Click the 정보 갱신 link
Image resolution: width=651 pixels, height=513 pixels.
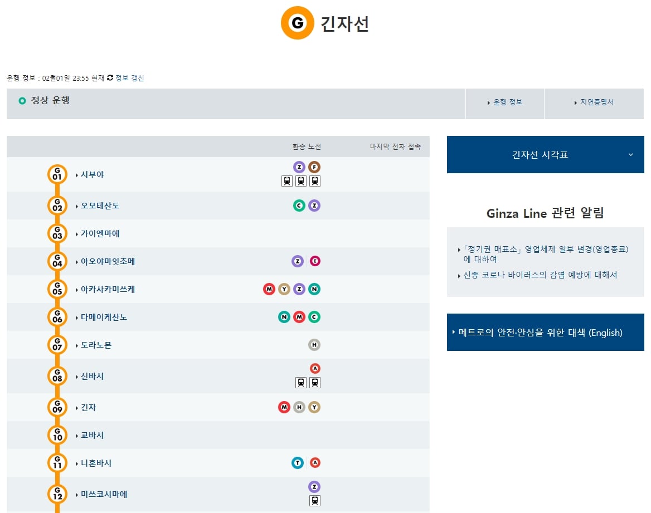[x=129, y=78]
